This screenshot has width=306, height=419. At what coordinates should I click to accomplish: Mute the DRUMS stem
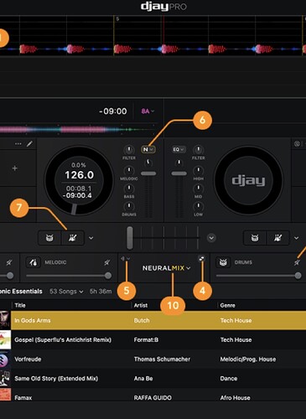click(x=297, y=262)
